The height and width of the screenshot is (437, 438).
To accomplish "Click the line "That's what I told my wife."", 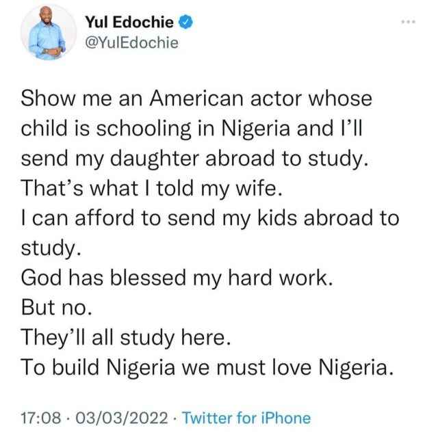I will point(152,188).
